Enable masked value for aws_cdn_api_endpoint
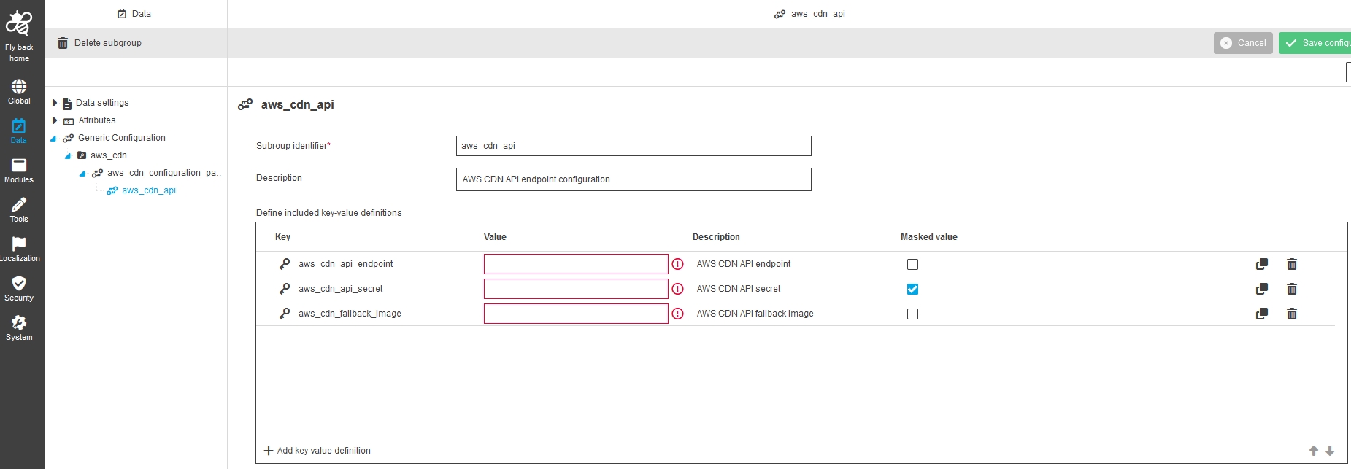 tap(912, 264)
